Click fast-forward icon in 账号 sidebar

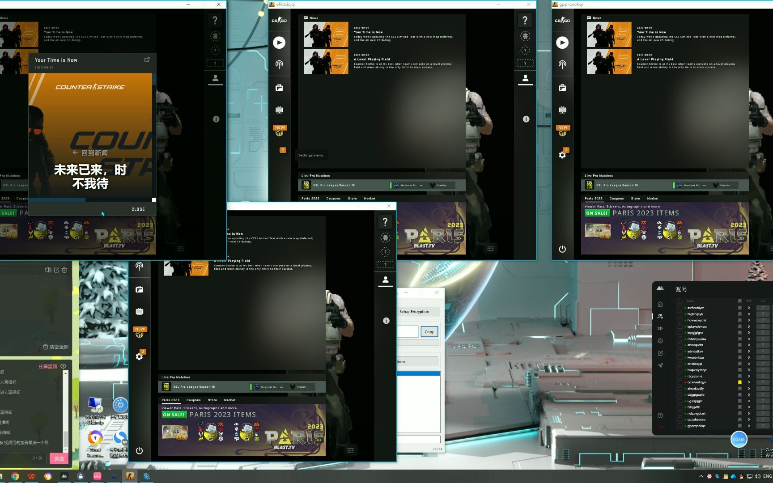coord(660,328)
